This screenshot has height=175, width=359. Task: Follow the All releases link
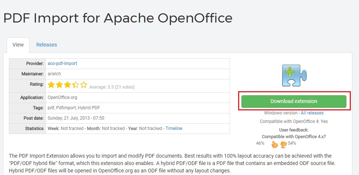(x=312, y=113)
